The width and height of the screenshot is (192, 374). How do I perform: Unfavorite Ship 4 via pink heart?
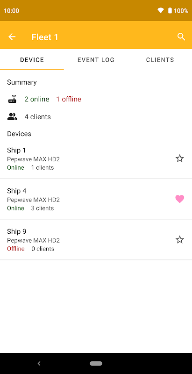[179, 199]
